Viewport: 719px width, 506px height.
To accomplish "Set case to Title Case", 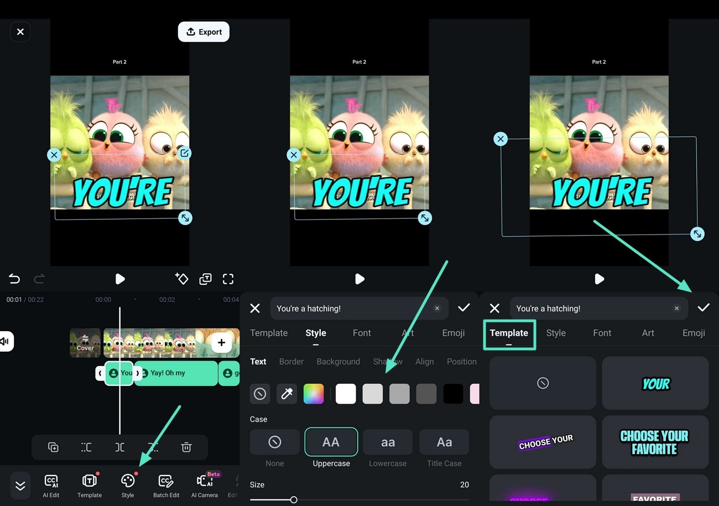I will coord(444,442).
